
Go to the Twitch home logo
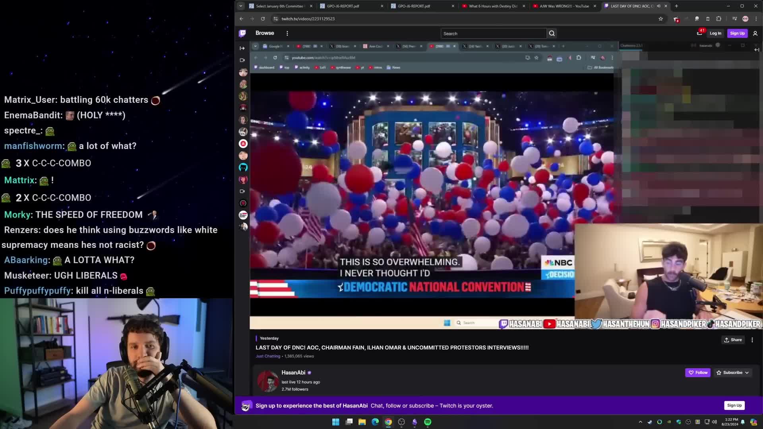(242, 33)
